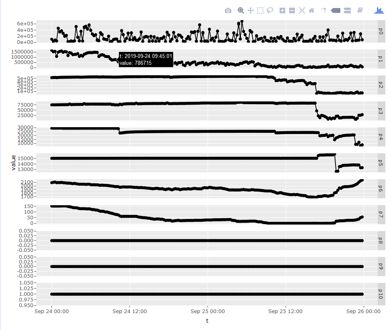
Task: Click the Autoscale icon in the modebar
Action: [x=302, y=10]
